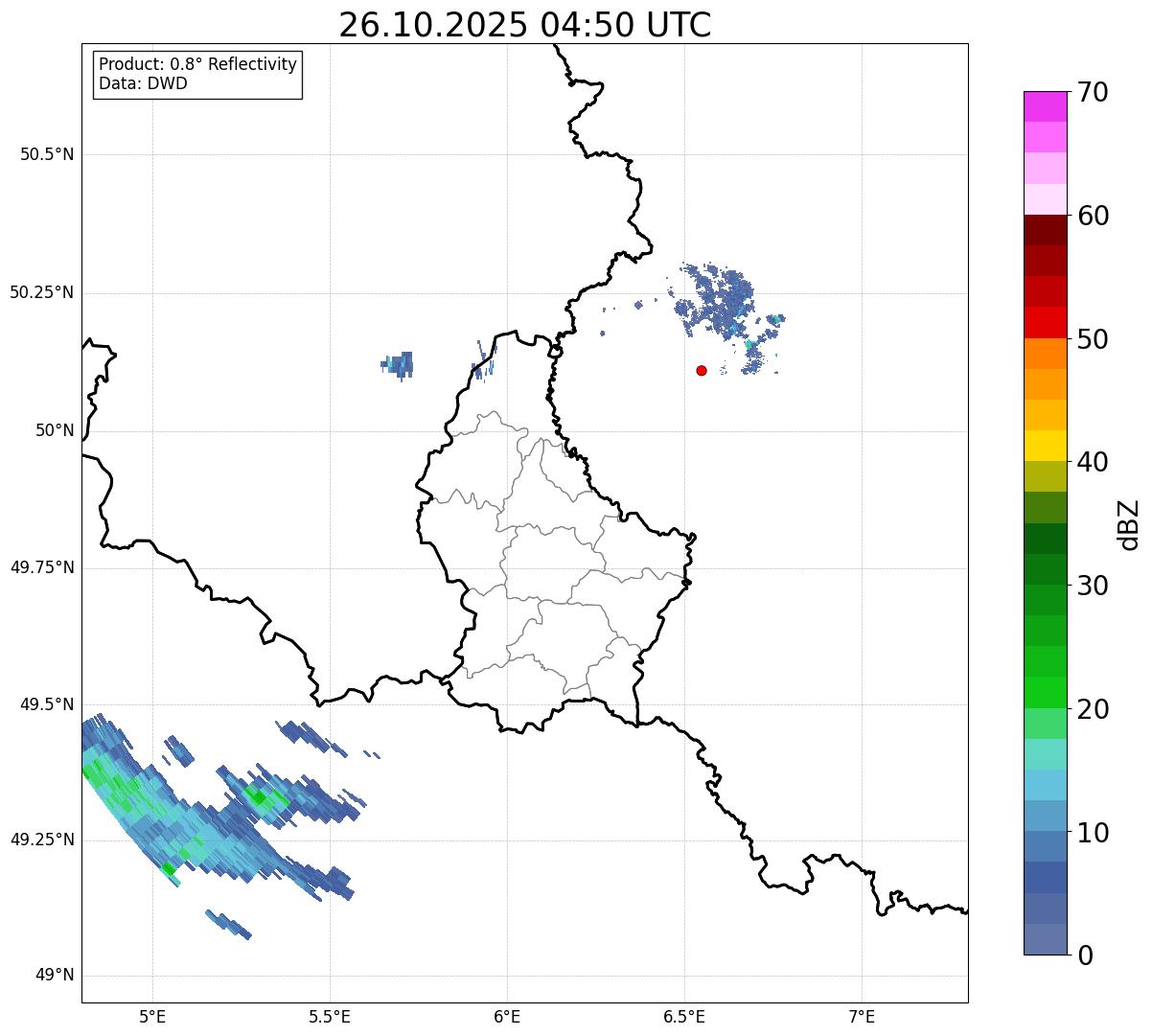Click the latitude label 49.75°N
Viewport: 1152px width, 1036px height.
(41, 567)
